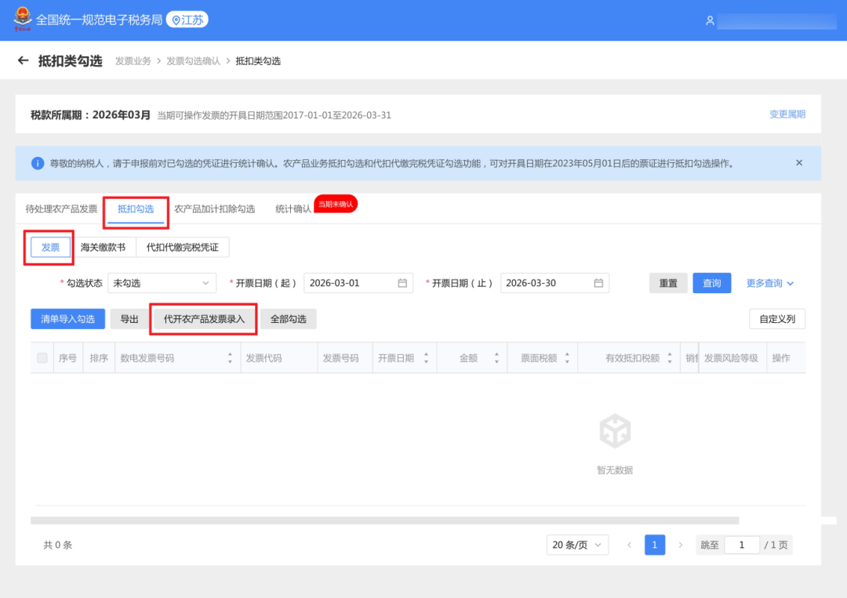Screen dimensions: 847x598
Task: Click the tax bureau emblem logo
Action: [x=22, y=19]
